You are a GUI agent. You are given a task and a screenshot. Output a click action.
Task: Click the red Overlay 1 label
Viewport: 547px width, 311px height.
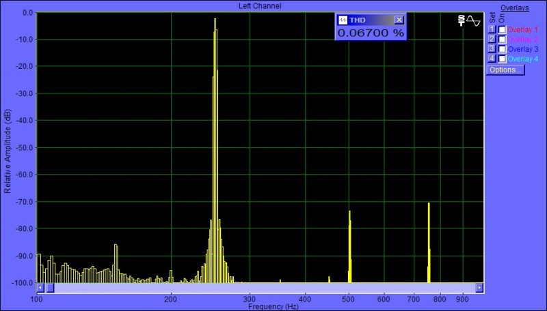coord(522,29)
